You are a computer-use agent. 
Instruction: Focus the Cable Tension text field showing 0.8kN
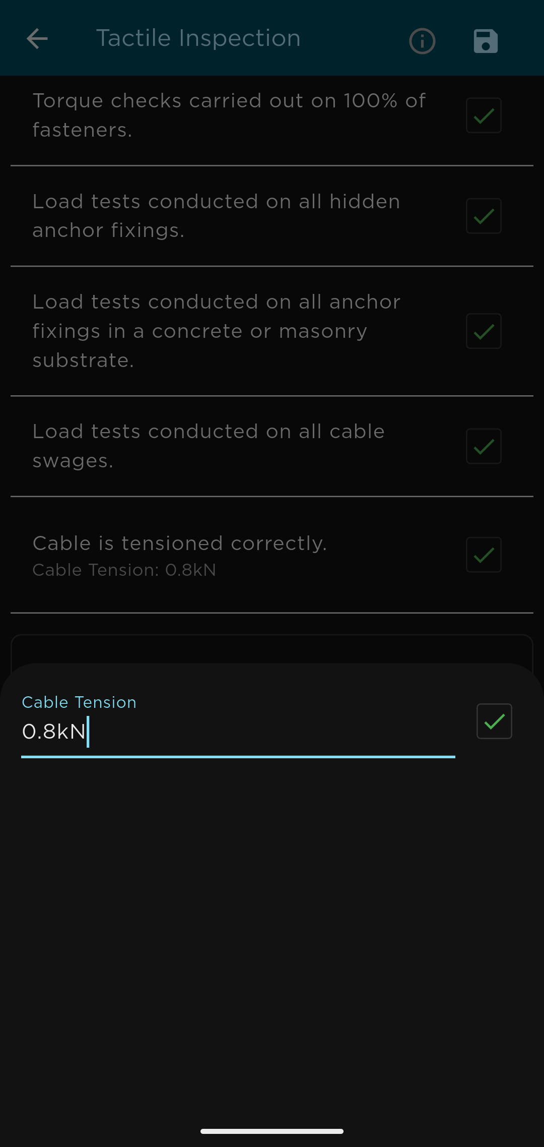click(237, 732)
